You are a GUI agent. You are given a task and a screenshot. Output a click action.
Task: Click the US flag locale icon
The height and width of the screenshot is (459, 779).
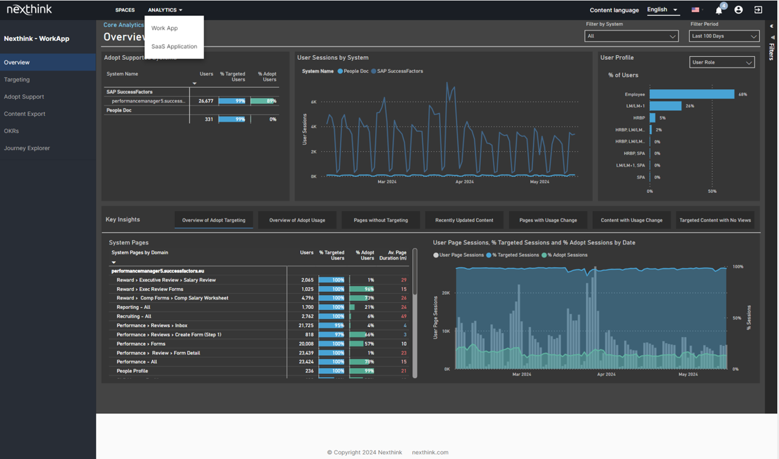click(696, 10)
